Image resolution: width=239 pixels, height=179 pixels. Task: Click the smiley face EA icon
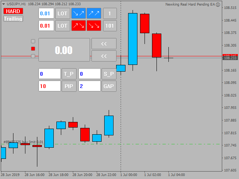pyautogui.click(x=218, y=4)
